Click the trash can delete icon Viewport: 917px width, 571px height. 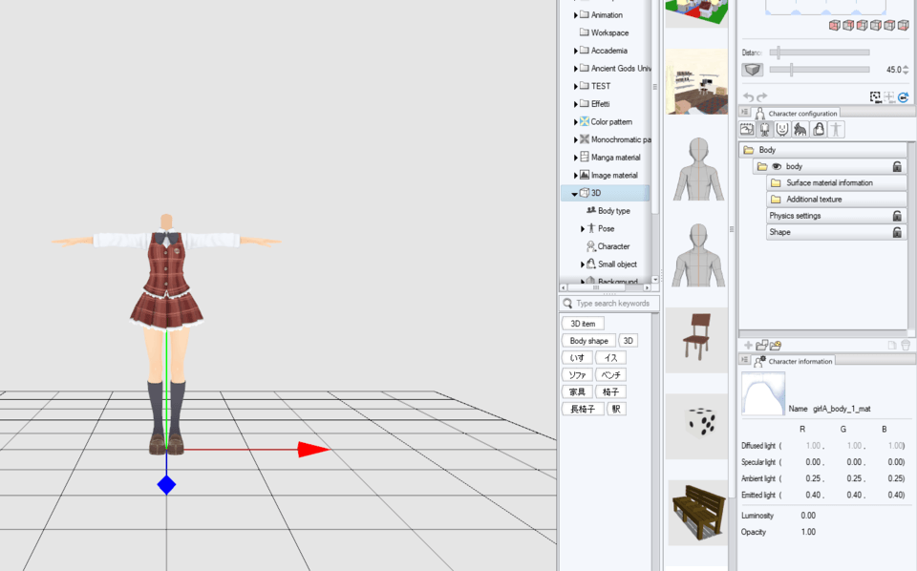pyautogui.click(x=906, y=346)
